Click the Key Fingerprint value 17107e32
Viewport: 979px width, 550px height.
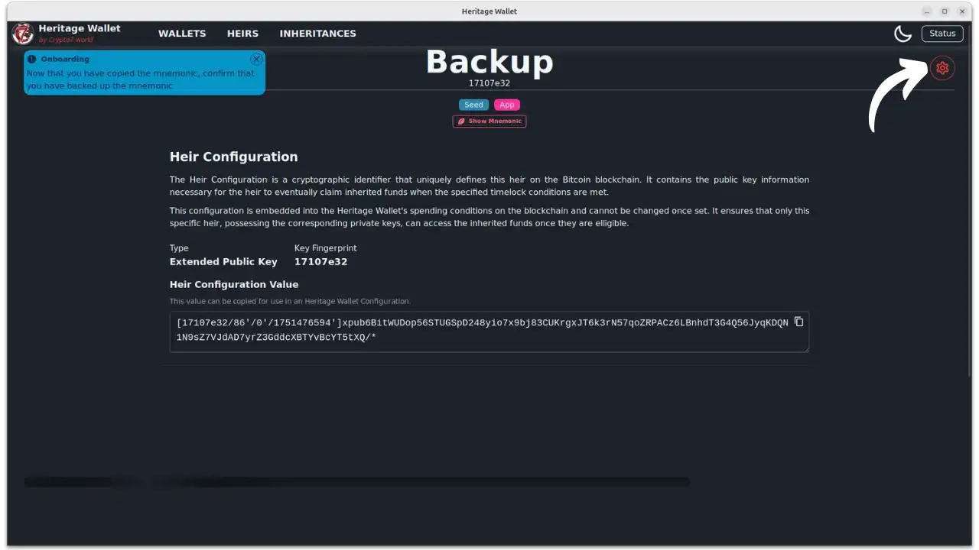(x=320, y=262)
